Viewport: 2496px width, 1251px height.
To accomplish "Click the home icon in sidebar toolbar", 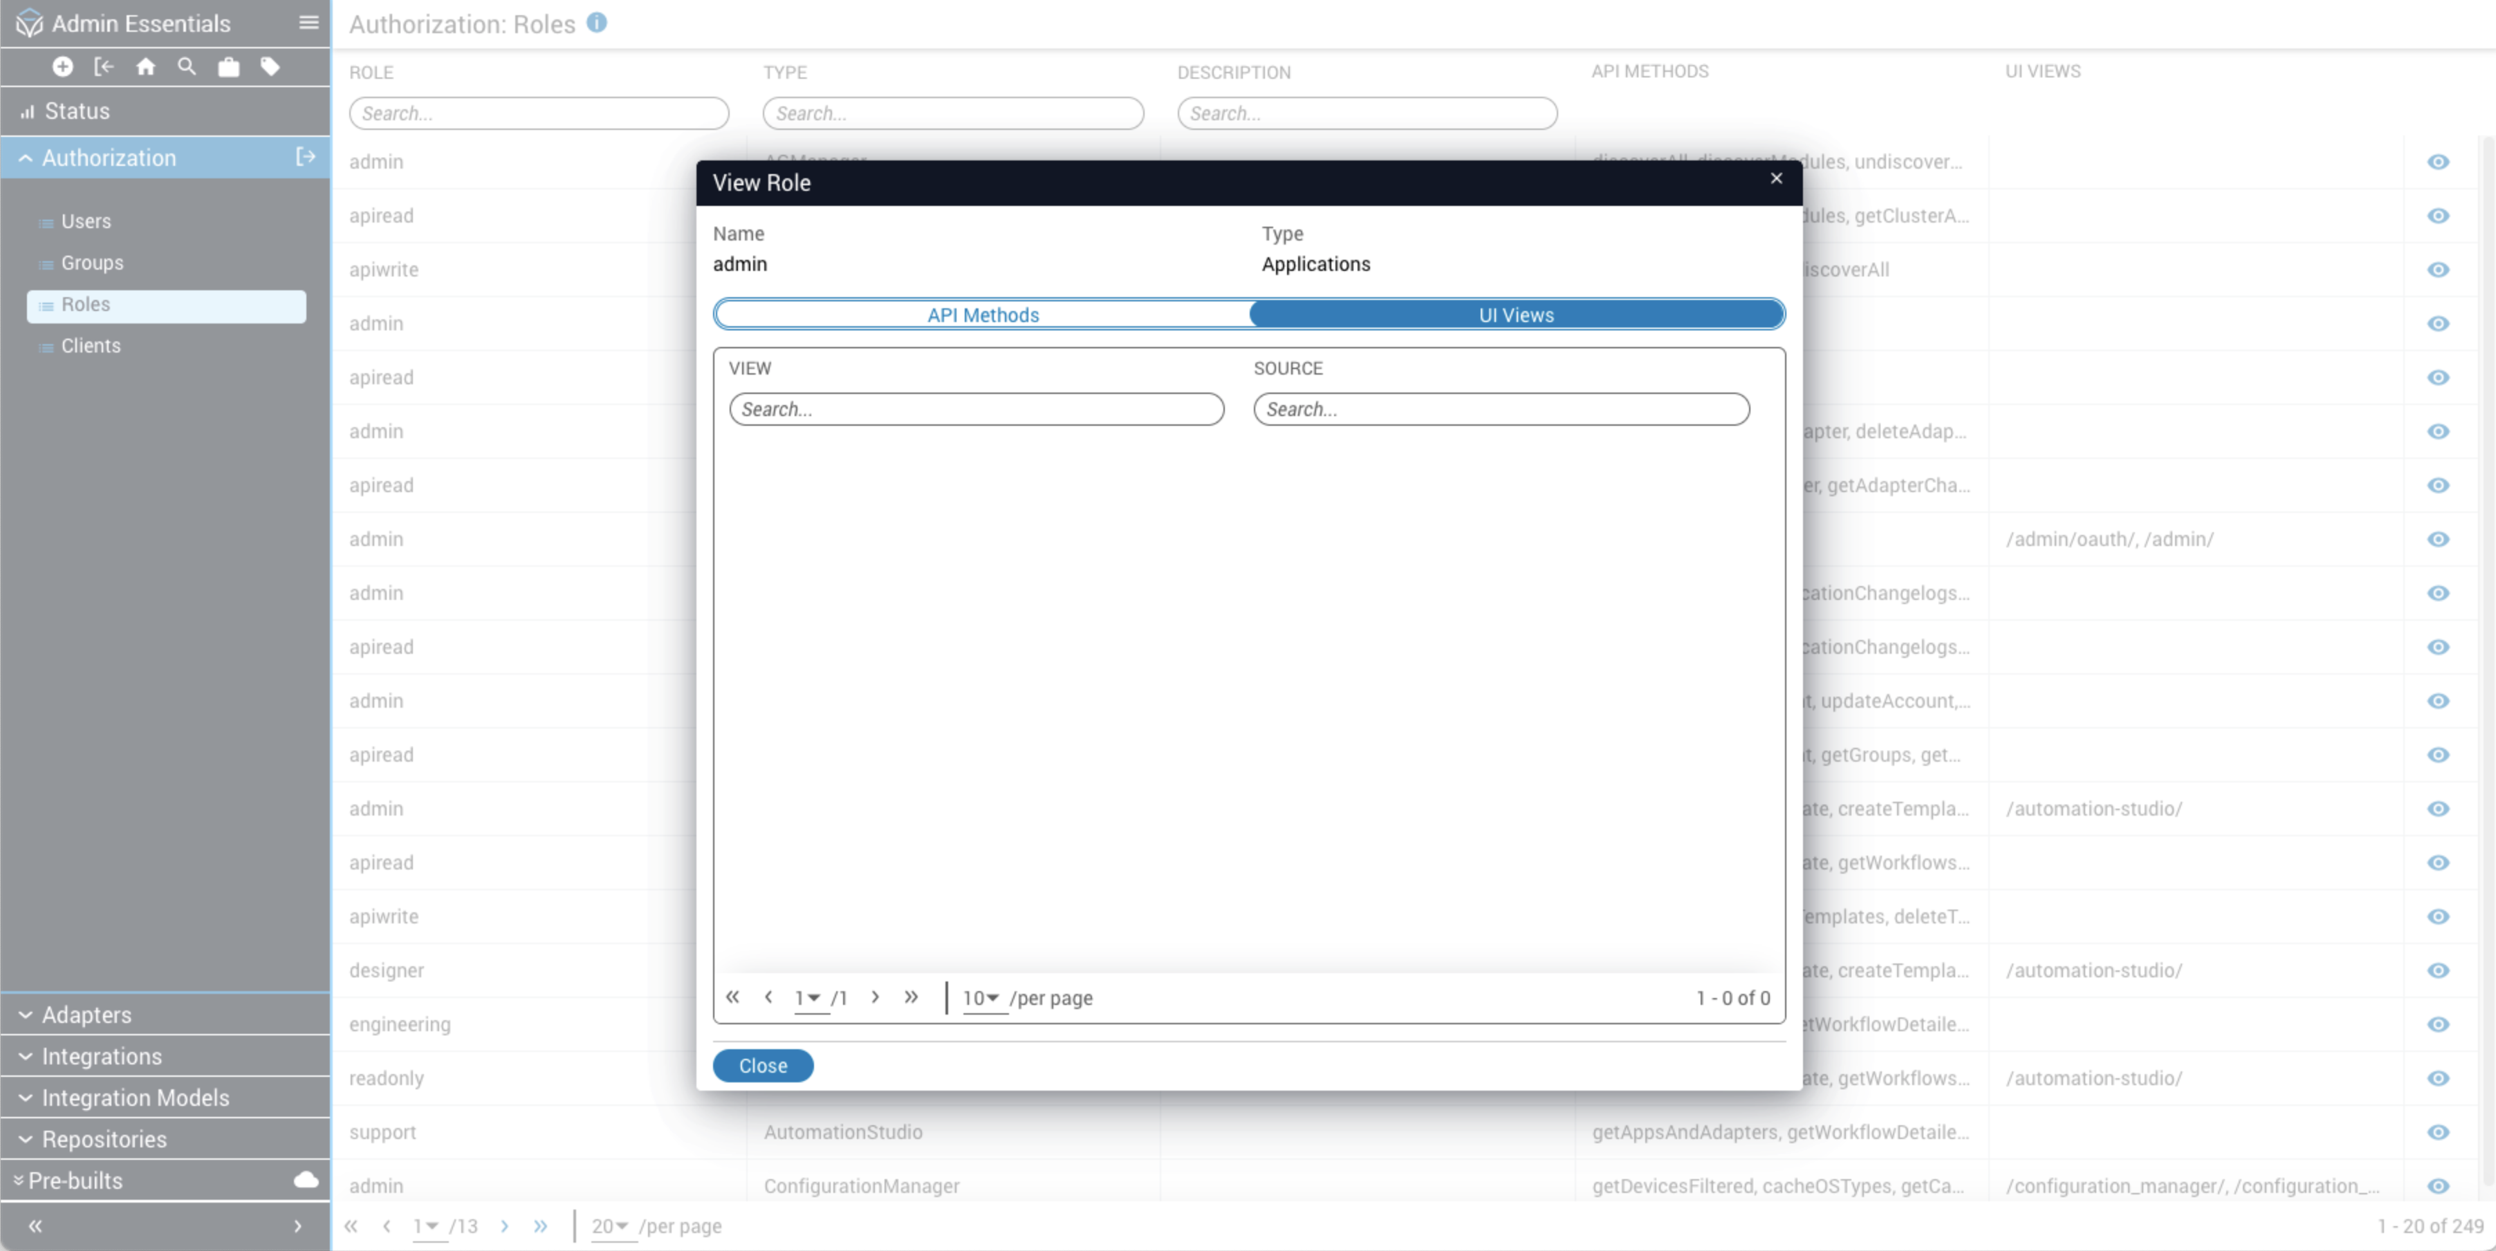I will [145, 67].
